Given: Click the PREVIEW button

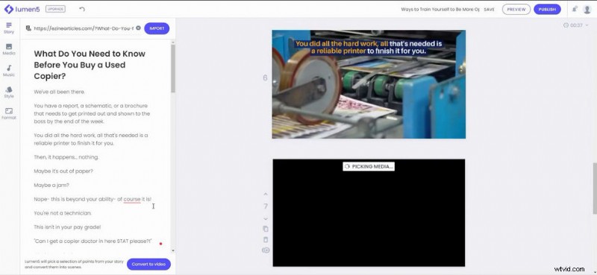Looking at the screenshot, I should (x=516, y=10).
